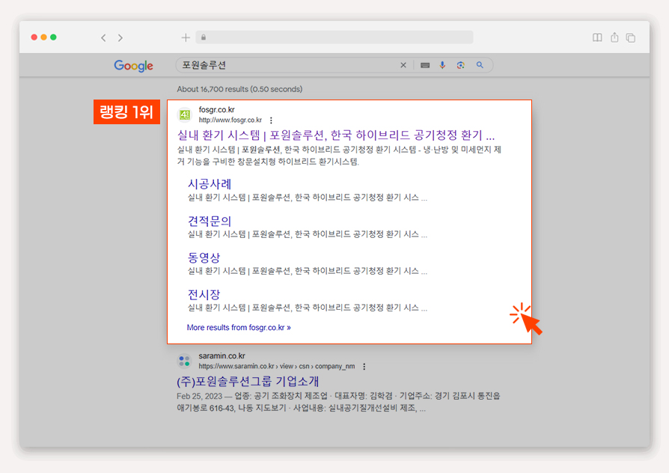Open the 동영상 sitelink
669x473 pixels.
click(x=204, y=258)
